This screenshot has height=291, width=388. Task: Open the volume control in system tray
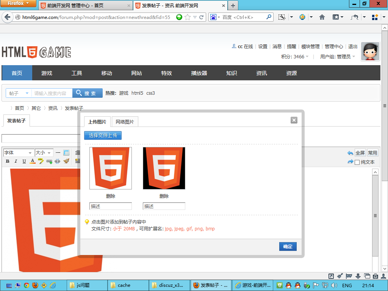[x=334, y=285]
